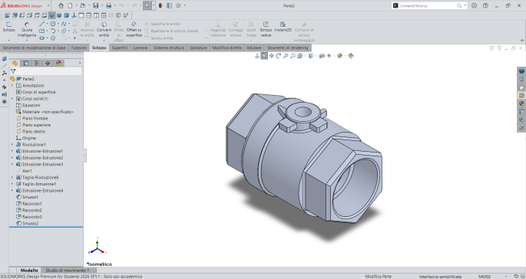Click the Offset su superficie tool
The width and height of the screenshot is (526, 279).
click(134, 29)
